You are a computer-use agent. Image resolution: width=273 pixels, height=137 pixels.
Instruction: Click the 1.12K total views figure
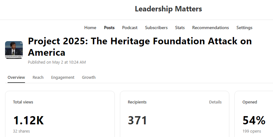pyautogui.click(x=28, y=121)
